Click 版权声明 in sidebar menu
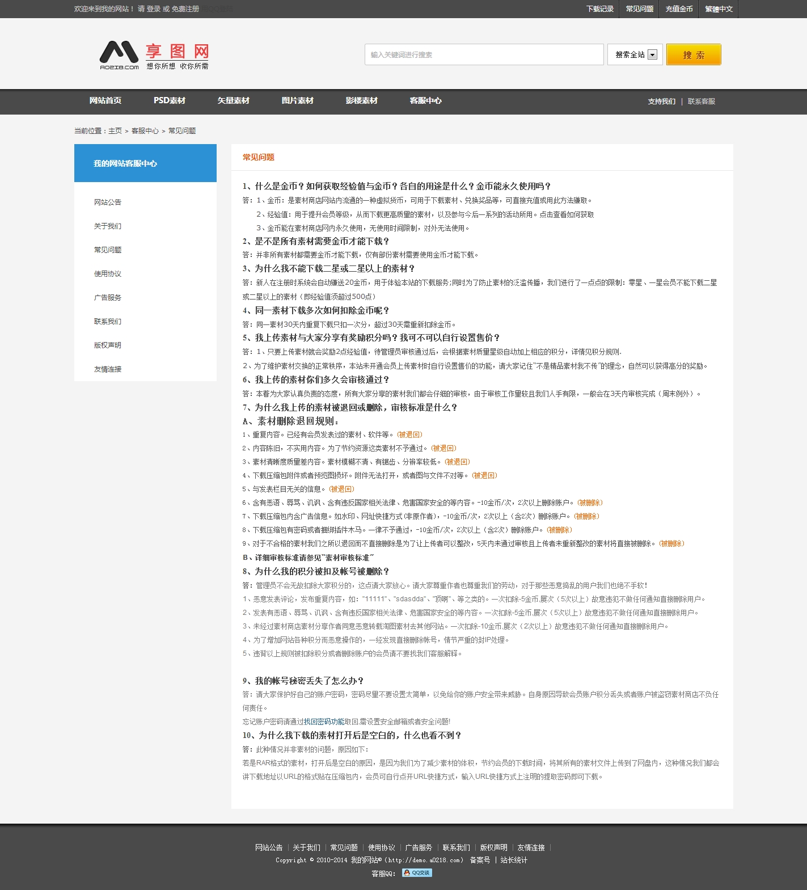 click(108, 345)
